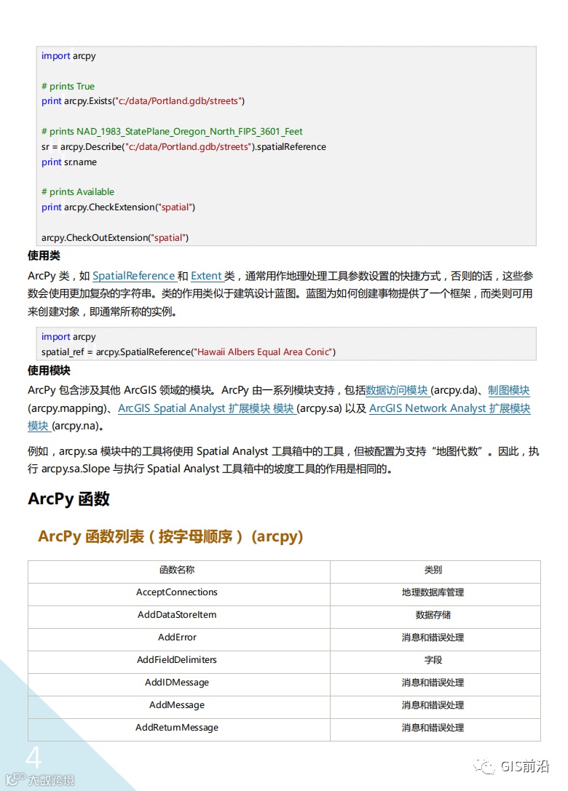Open ArcGIS Network Analyst 扩展模块 link
Screen dimensions: 568x791
449,408
